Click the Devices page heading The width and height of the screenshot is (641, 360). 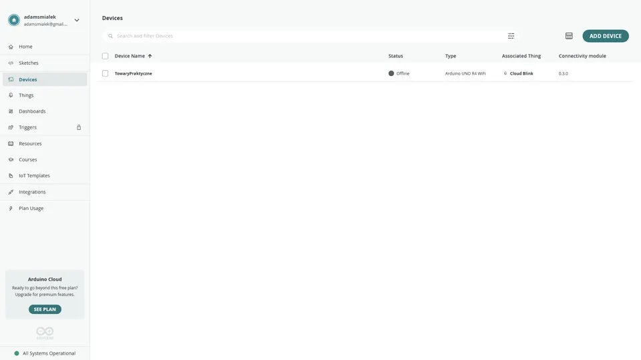[x=112, y=18]
